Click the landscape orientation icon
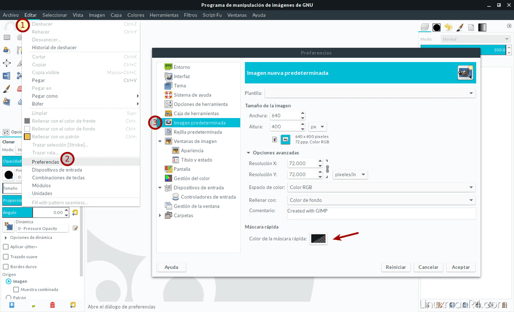Screen dimensions: 514x312 click(x=285, y=139)
